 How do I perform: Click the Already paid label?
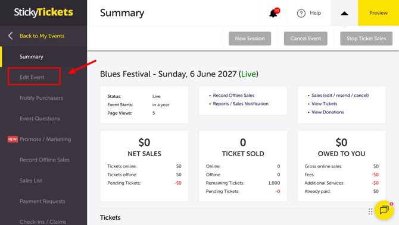pyautogui.click(x=317, y=191)
